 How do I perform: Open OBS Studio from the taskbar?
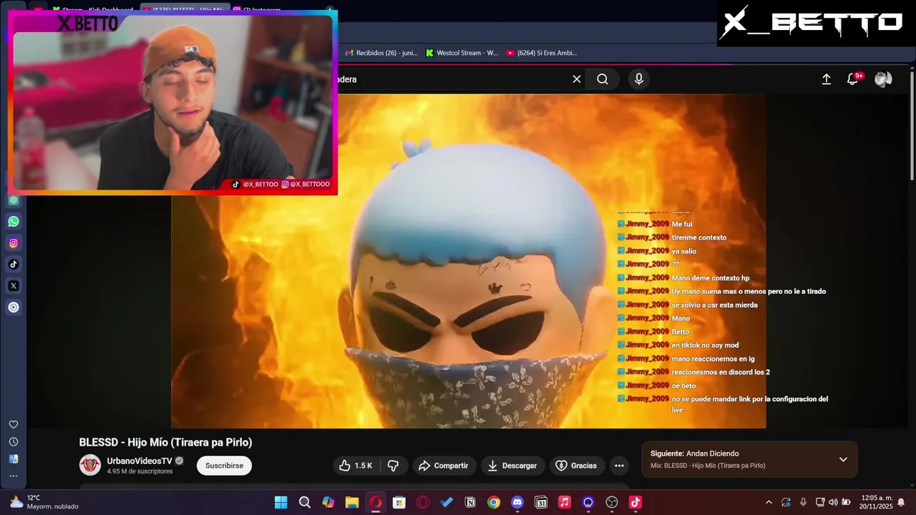click(x=612, y=502)
